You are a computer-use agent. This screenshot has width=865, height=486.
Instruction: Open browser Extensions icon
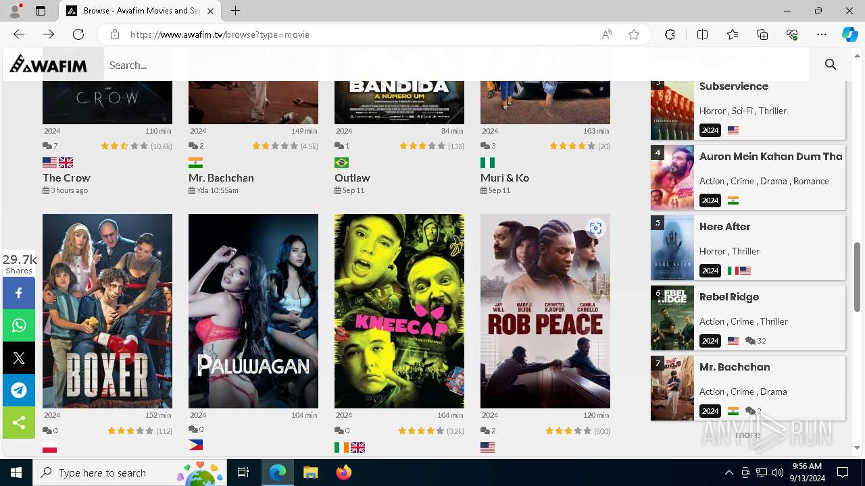click(x=670, y=34)
